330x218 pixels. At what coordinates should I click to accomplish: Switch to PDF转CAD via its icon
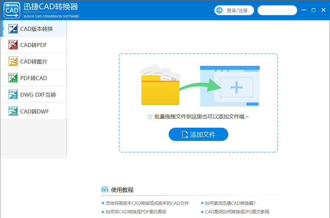13,78
